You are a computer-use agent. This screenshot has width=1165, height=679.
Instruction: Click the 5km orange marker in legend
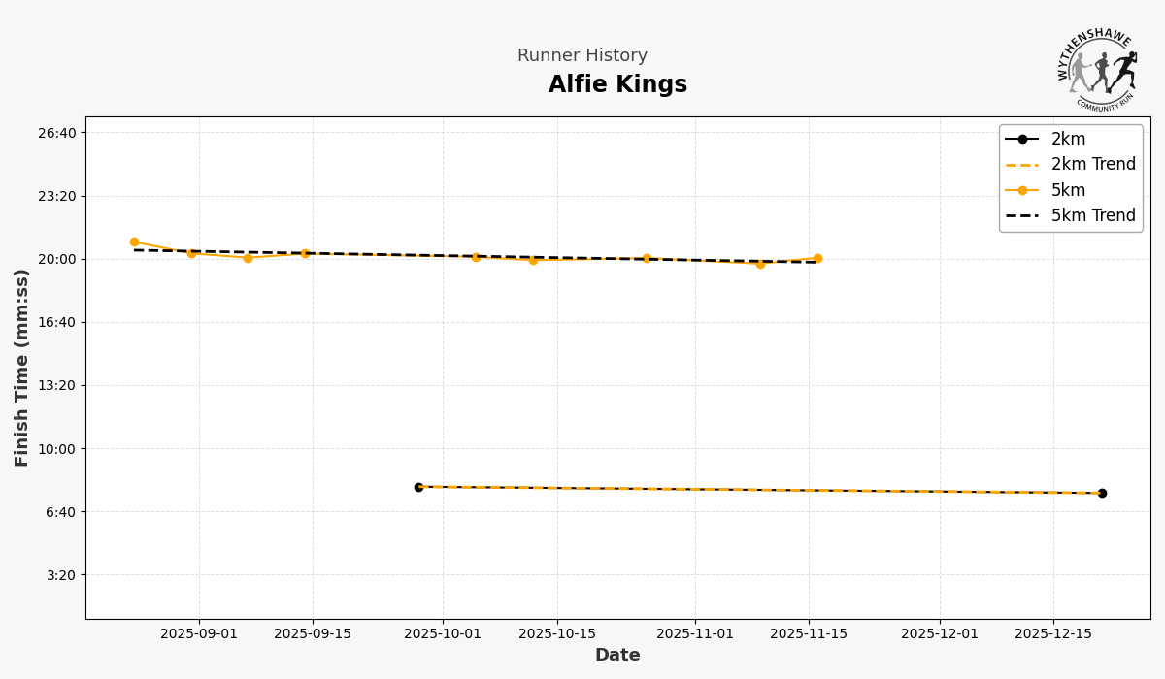(x=1022, y=190)
